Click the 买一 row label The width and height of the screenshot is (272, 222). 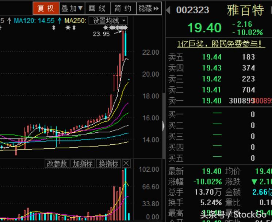pos(176,114)
